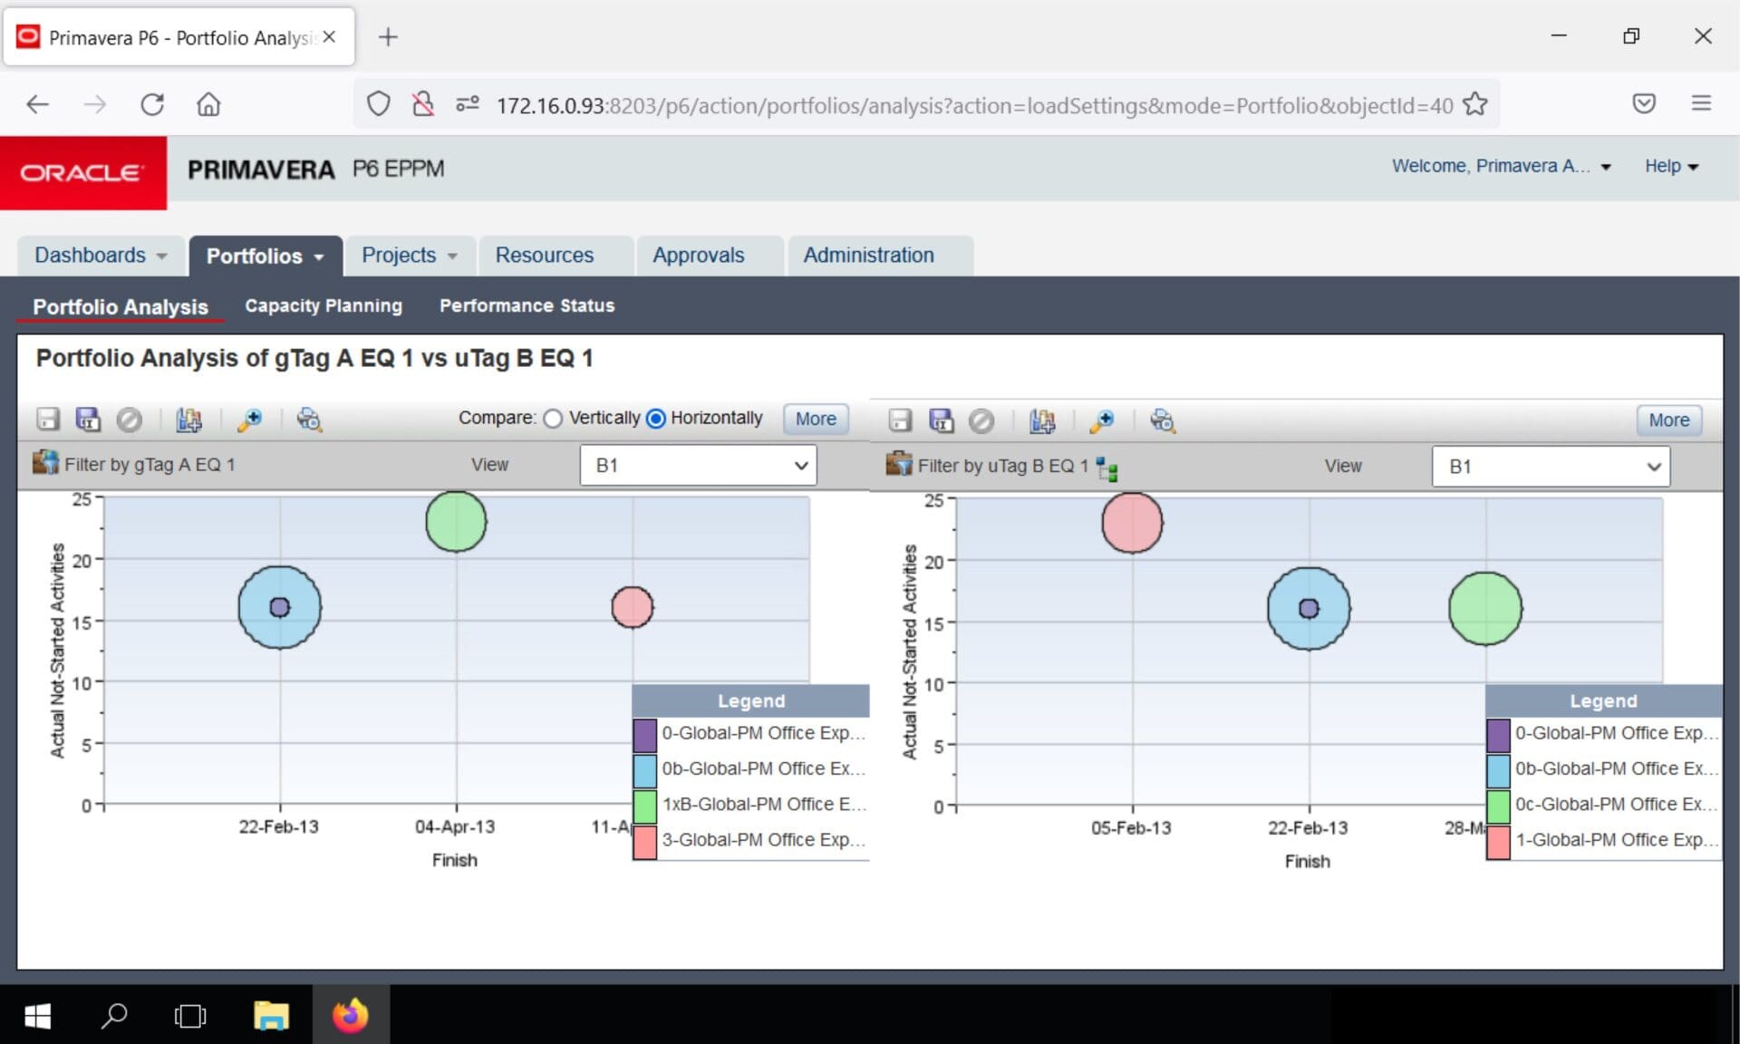Click the More button in the right pane
Screen dimensions: 1740x1044
(x=1668, y=420)
